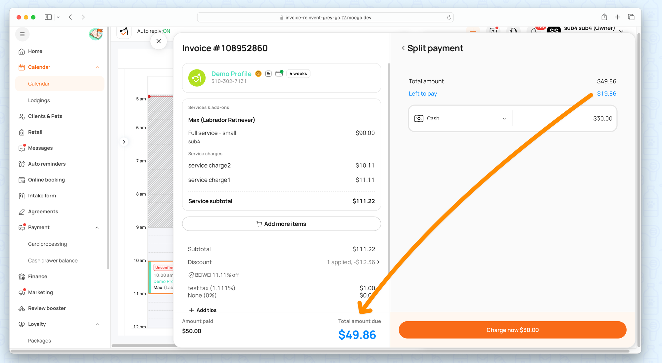Click Add more items button
Viewport: 662px width, 363px height.
point(281,224)
